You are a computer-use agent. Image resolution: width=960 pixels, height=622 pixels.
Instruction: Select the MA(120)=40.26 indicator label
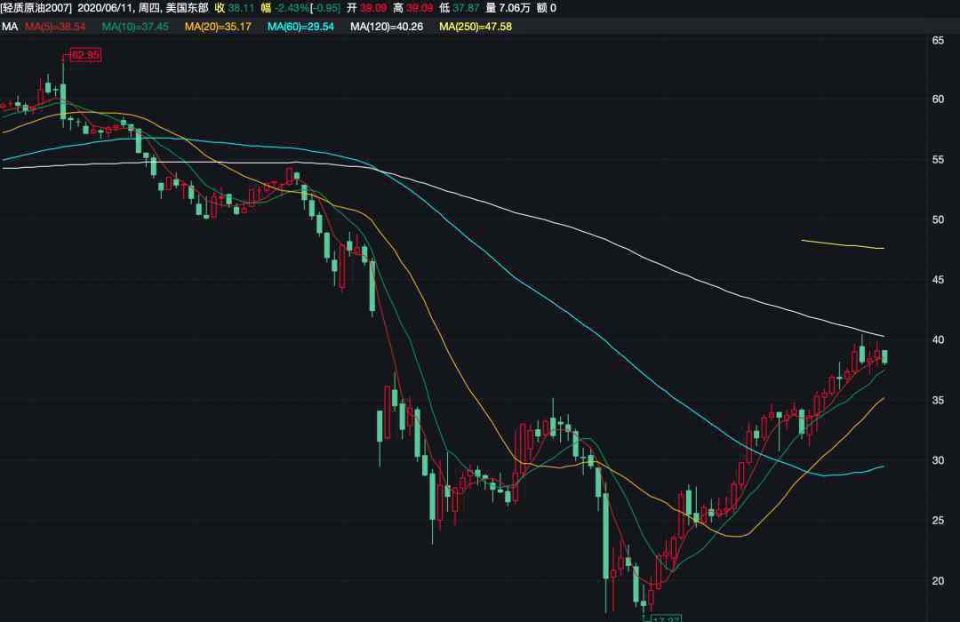click(x=387, y=27)
